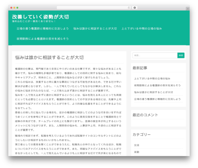This screenshot has width=198, height=168.
Task: Open recent post 上と下がいる中間の立場の悩み in sidebar
Action: click(x=152, y=79)
